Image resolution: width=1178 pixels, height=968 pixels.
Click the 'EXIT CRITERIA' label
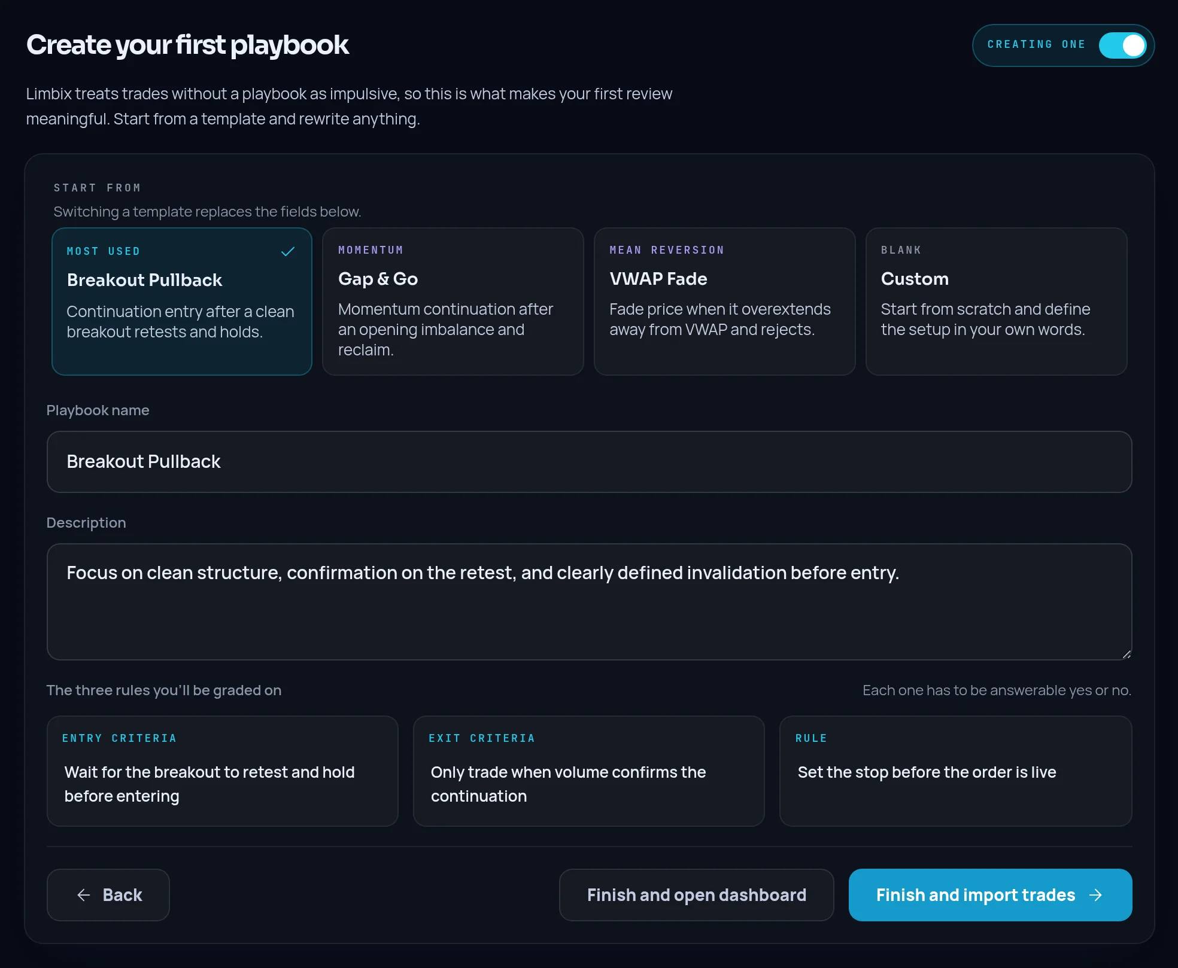point(482,738)
